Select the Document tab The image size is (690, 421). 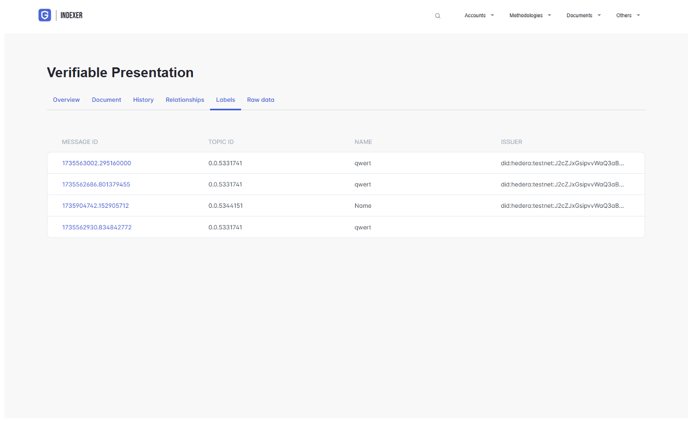[106, 100]
